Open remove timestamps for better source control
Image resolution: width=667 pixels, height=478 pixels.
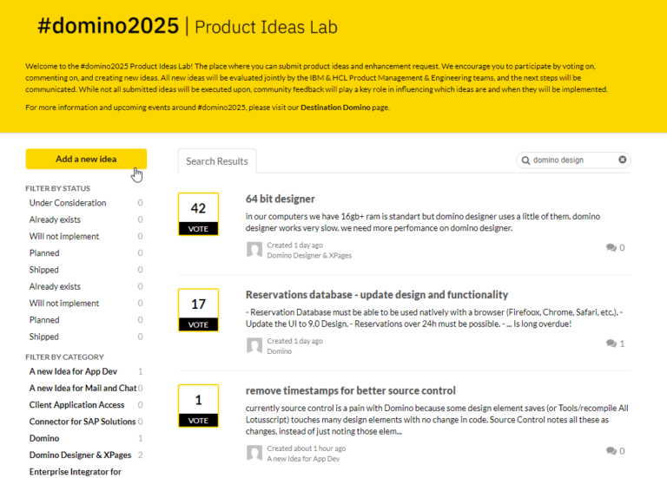tap(350, 390)
